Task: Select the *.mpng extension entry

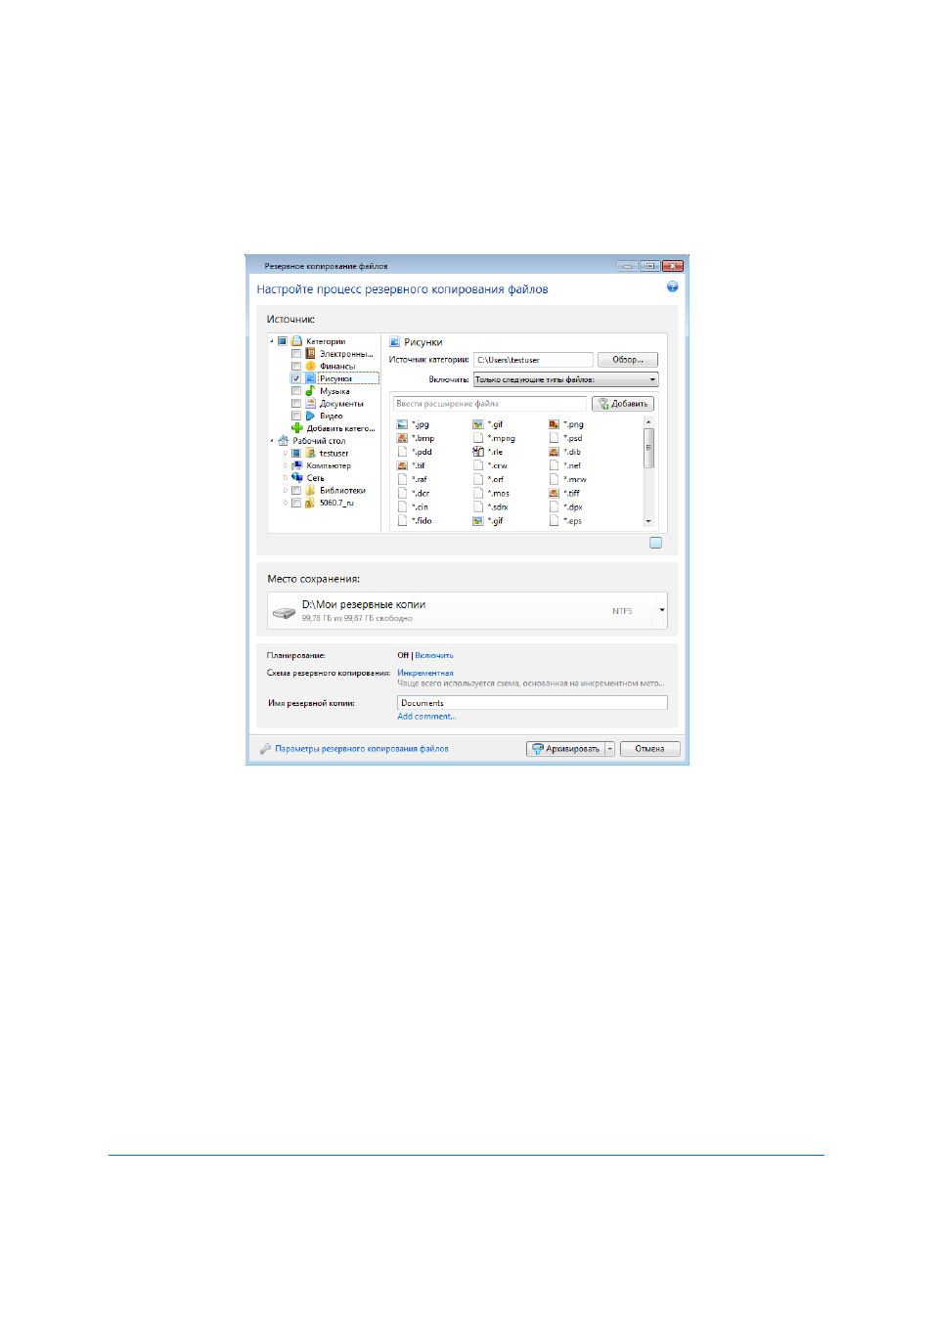Action: pos(494,438)
